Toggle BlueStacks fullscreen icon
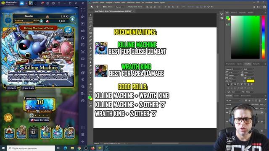The image size is (269, 151). (x=83, y=10)
